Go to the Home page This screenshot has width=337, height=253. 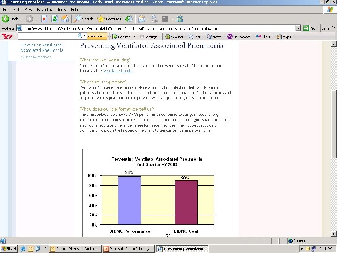65,19
